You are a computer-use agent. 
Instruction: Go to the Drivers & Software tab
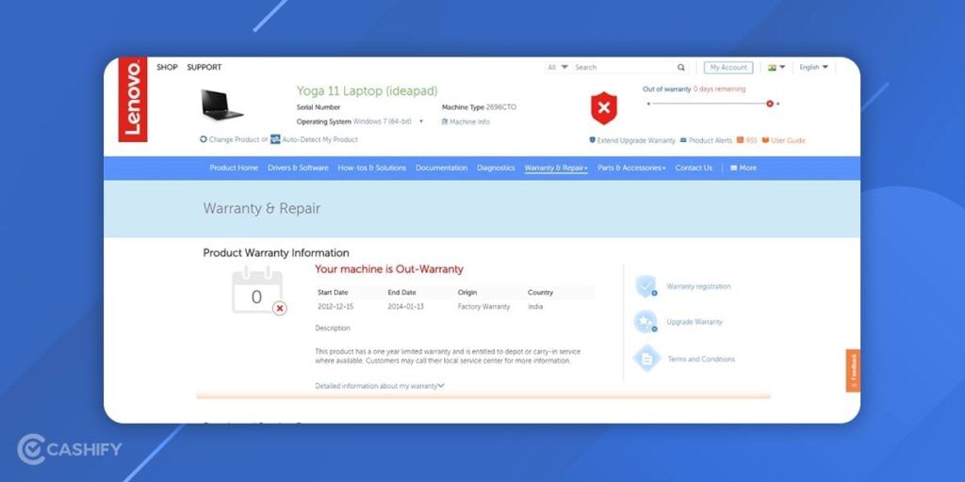pyautogui.click(x=298, y=168)
